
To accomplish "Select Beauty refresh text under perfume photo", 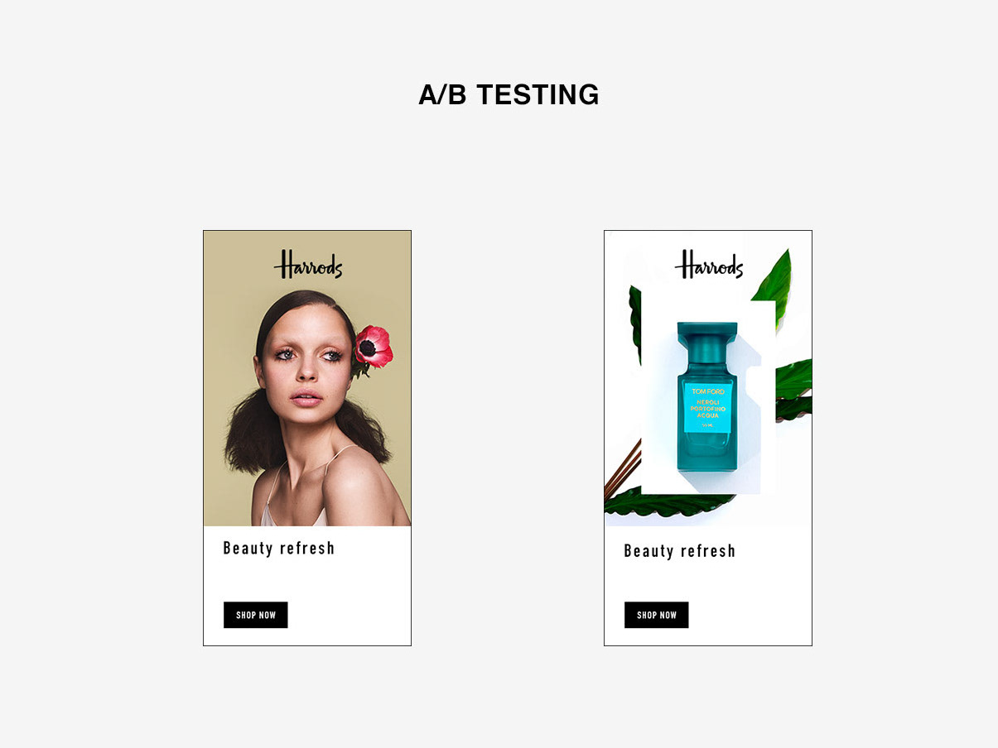I will (680, 551).
